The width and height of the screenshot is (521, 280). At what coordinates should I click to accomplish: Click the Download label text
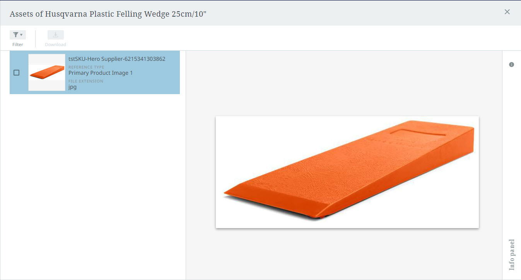tap(55, 45)
